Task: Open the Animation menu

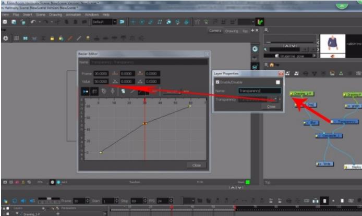Action: [73, 15]
